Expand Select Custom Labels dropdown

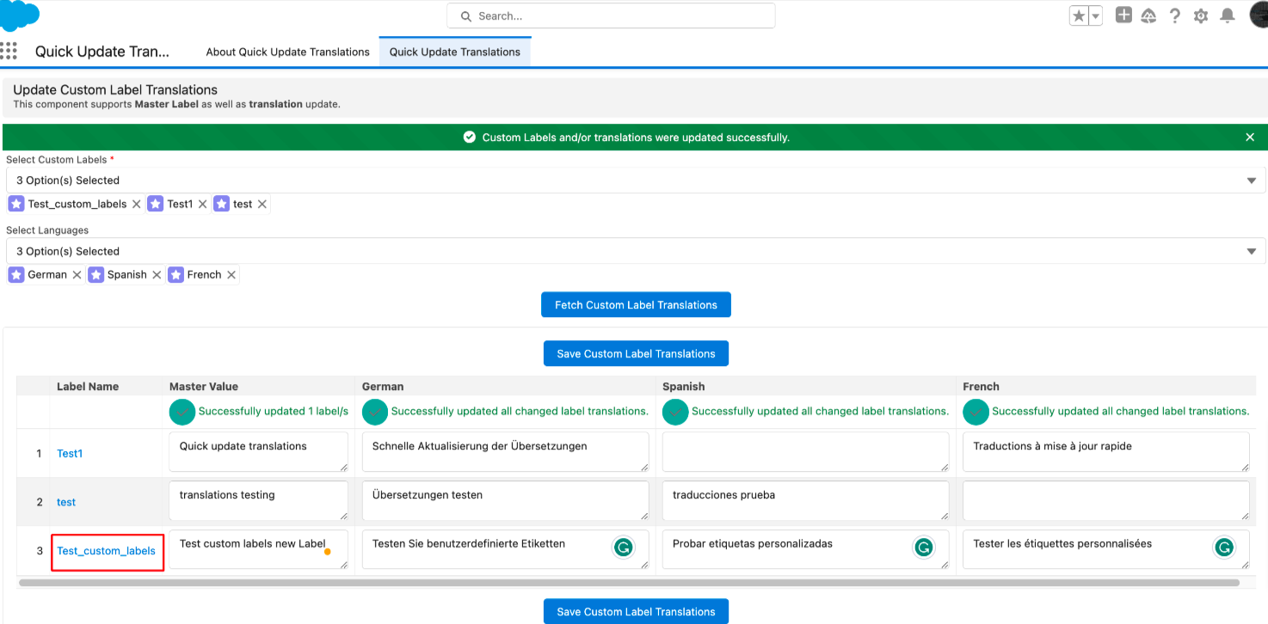click(x=636, y=180)
